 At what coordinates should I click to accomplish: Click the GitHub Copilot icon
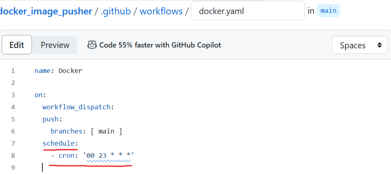click(92, 45)
